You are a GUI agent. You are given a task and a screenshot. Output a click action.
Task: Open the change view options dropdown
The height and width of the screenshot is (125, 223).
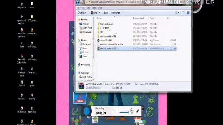pos(179,13)
